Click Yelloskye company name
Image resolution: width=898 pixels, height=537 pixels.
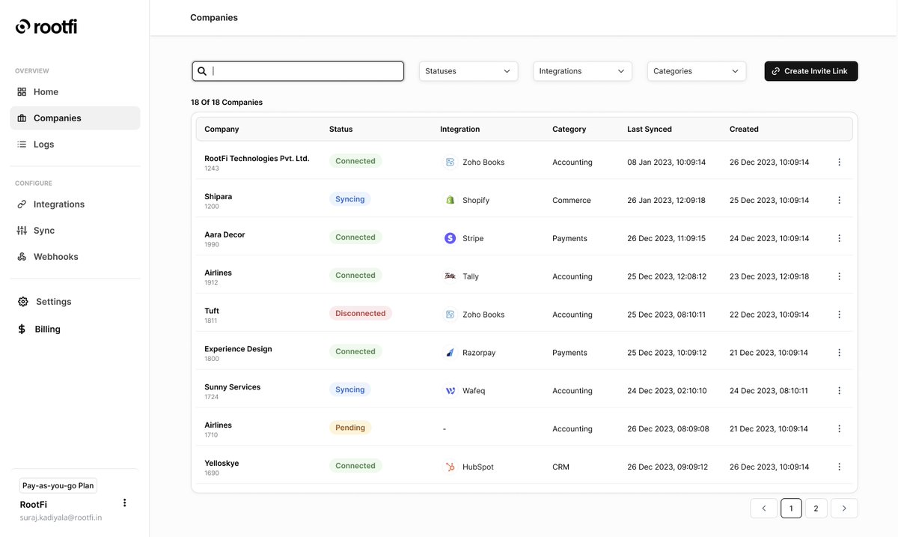click(x=222, y=463)
